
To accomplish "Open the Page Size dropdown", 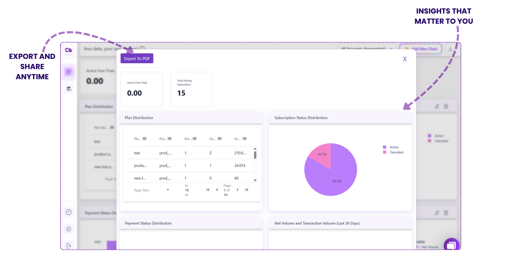I will [168, 190].
